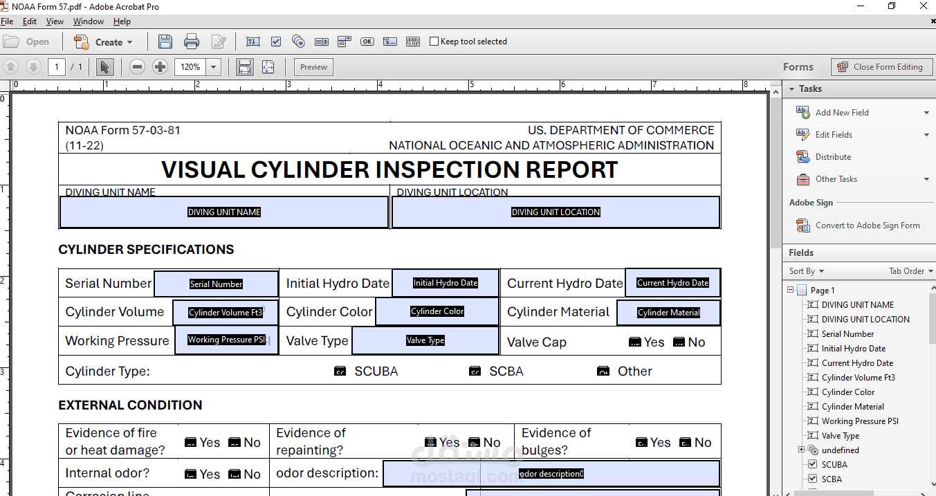The width and height of the screenshot is (936, 496).
Task: Click the Fit Width scrolling icon
Action: click(x=245, y=67)
